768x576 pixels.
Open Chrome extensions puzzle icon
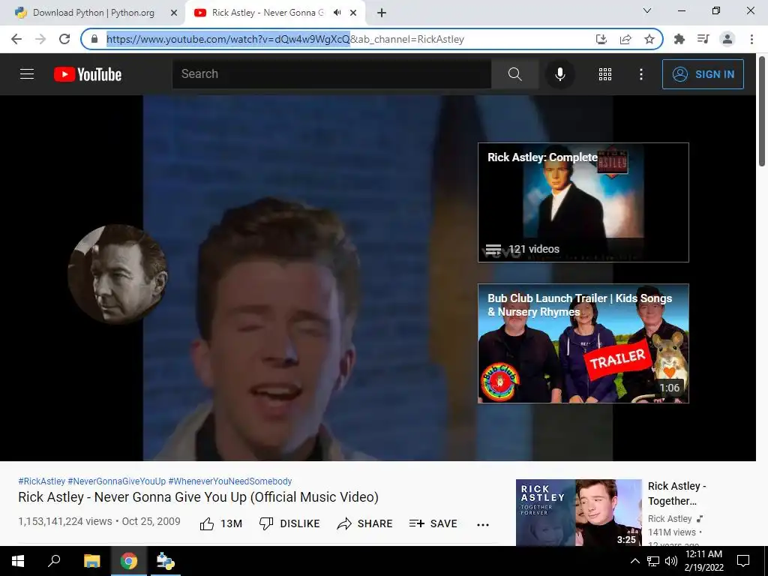point(679,39)
